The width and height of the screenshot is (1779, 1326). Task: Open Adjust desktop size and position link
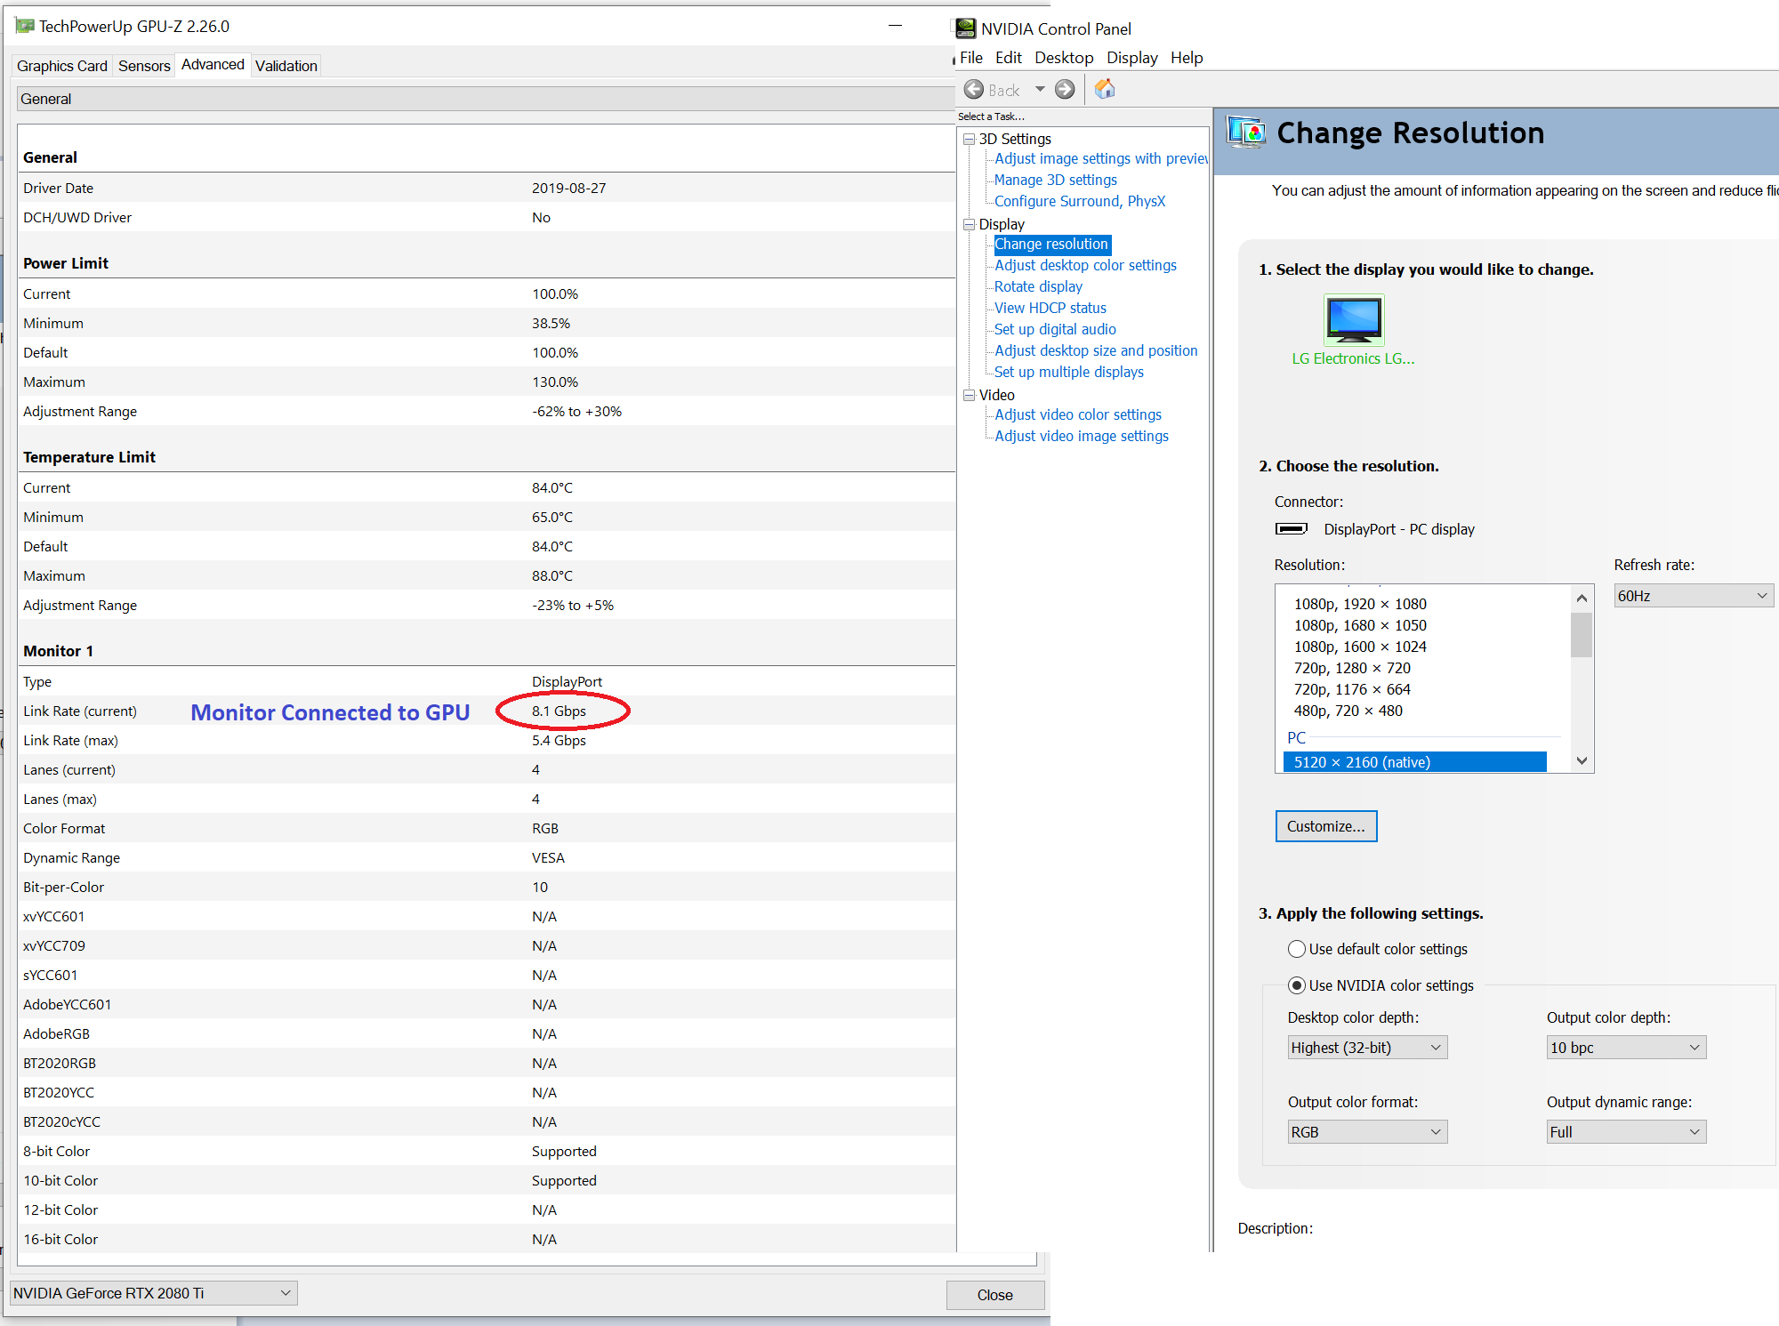point(1096,350)
